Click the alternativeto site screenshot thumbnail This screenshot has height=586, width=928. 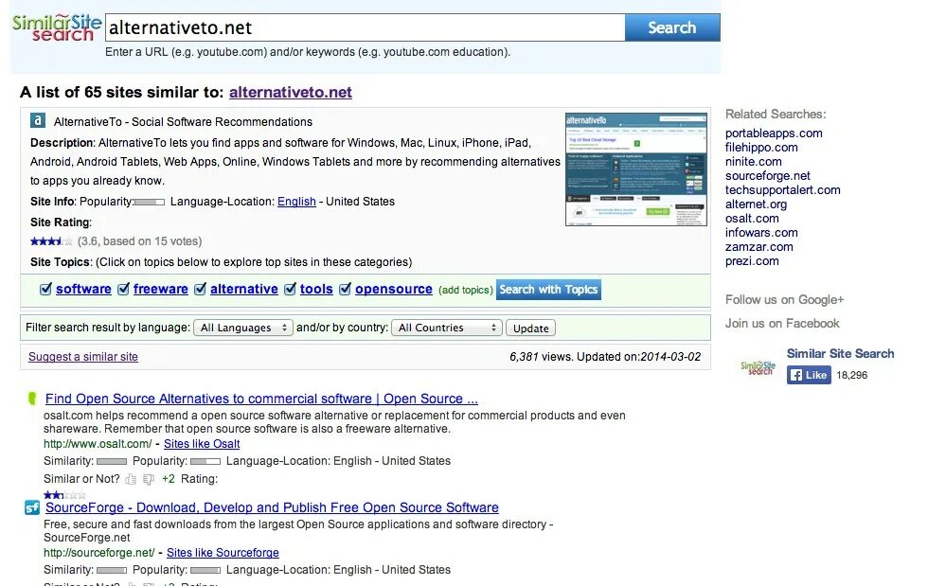click(x=636, y=169)
